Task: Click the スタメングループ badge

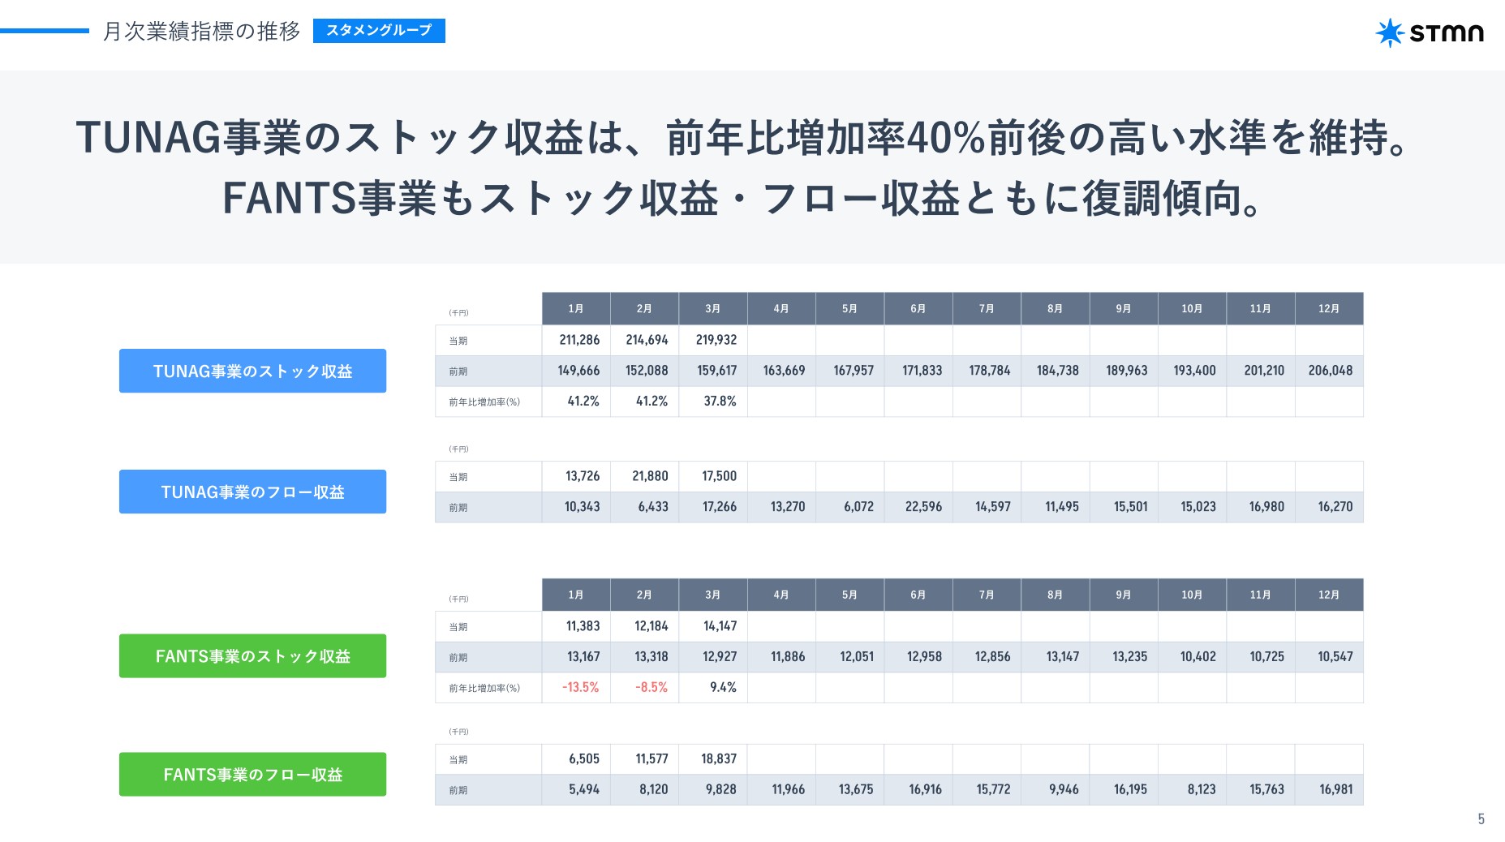Action: pyautogui.click(x=378, y=32)
